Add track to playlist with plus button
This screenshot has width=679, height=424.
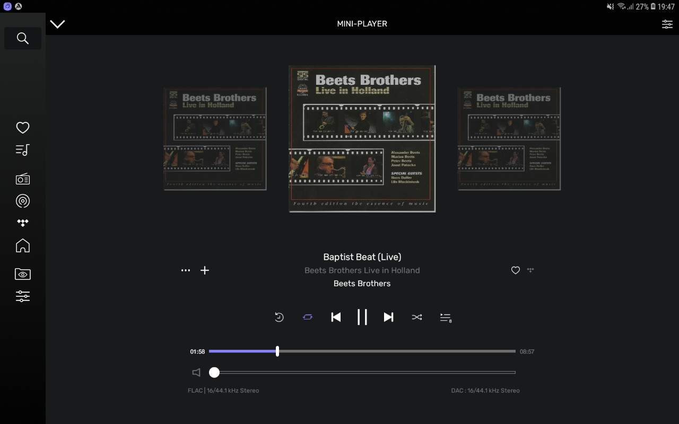205,270
